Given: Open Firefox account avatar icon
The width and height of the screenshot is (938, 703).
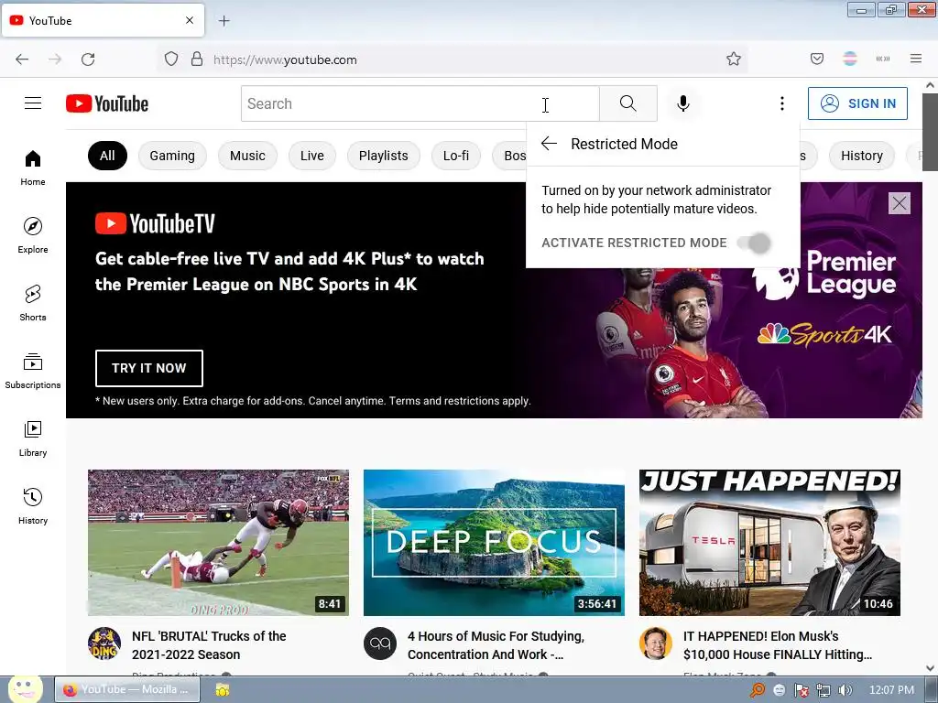Looking at the screenshot, I should click(x=850, y=59).
